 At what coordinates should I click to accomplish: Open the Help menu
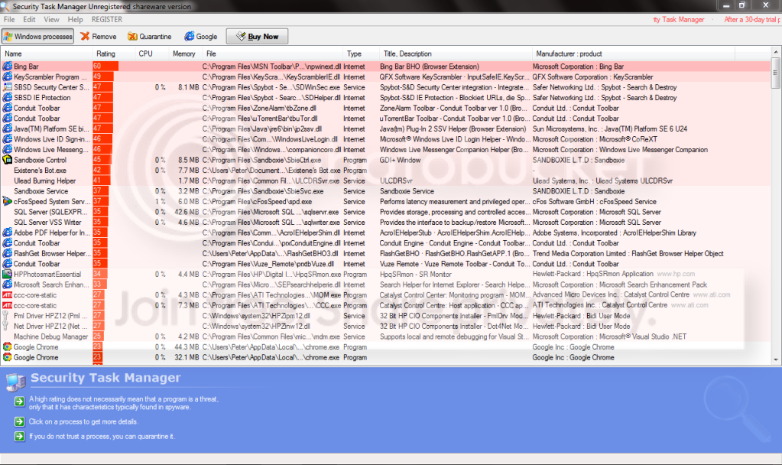coord(76,19)
